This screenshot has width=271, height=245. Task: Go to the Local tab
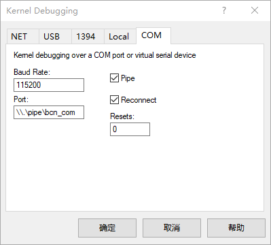[x=120, y=37]
